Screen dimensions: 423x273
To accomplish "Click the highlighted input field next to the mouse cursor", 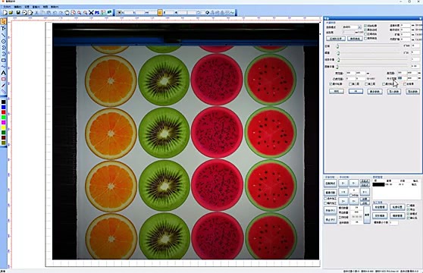I will coord(402,78).
